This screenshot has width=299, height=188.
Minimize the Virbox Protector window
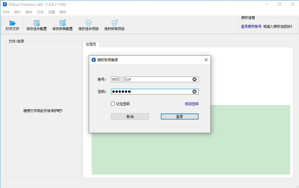[267, 4]
